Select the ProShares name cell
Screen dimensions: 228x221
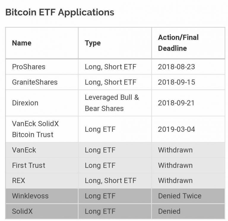pyautogui.click(x=28, y=67)
